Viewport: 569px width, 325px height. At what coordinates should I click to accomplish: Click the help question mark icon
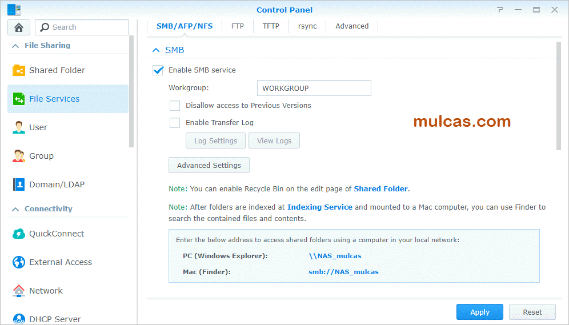tap(500, 10)
